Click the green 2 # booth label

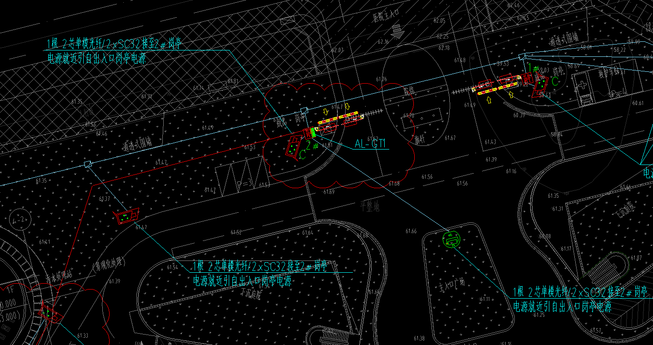[x=312, y=146]
